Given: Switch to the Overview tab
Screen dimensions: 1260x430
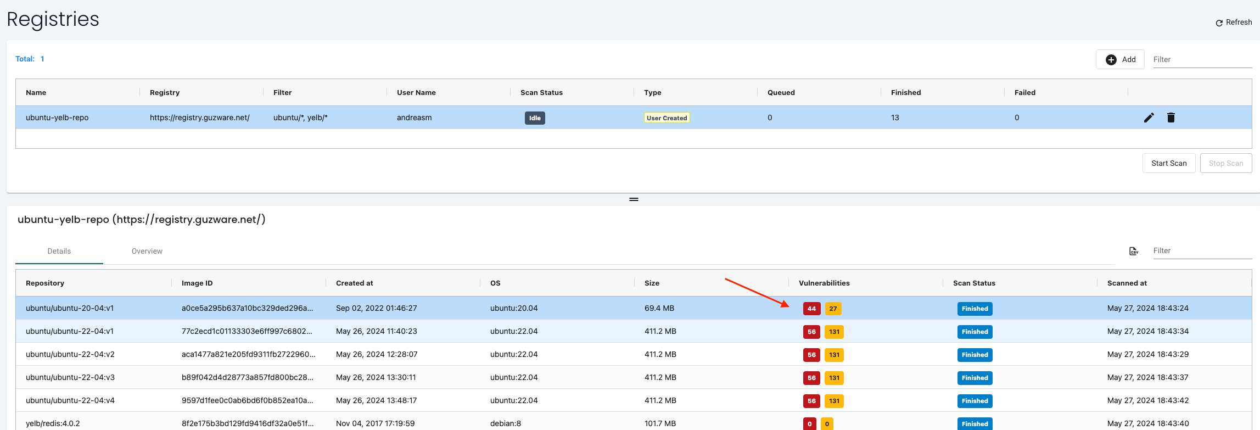Looking at the screenshot, I should (x=147, y=251).
